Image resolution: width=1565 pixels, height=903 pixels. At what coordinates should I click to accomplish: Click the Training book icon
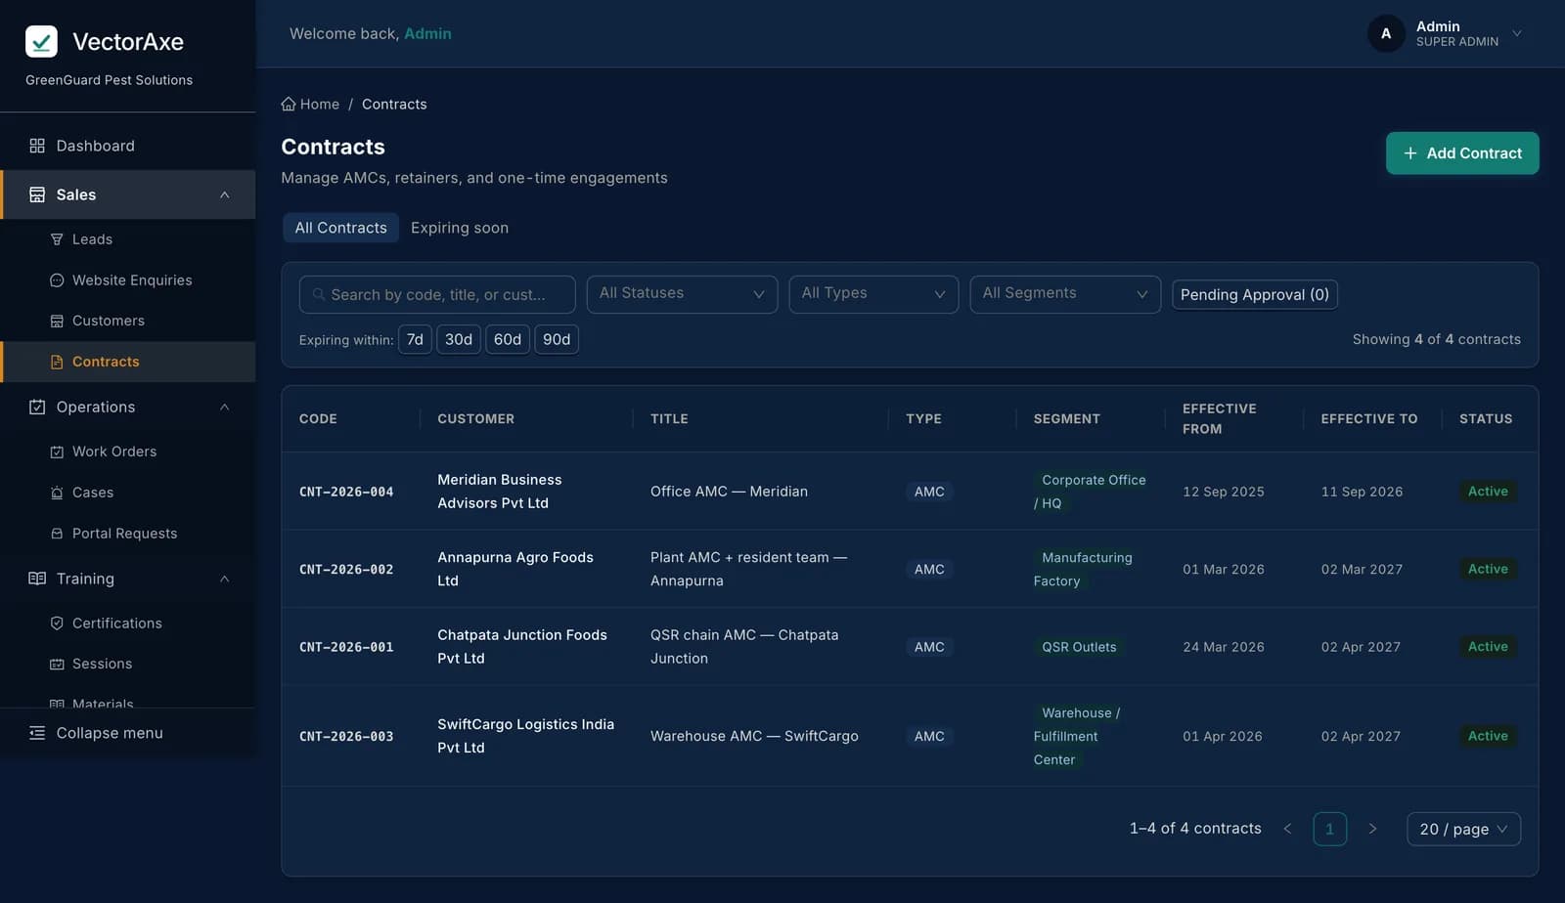coord(37,579)
